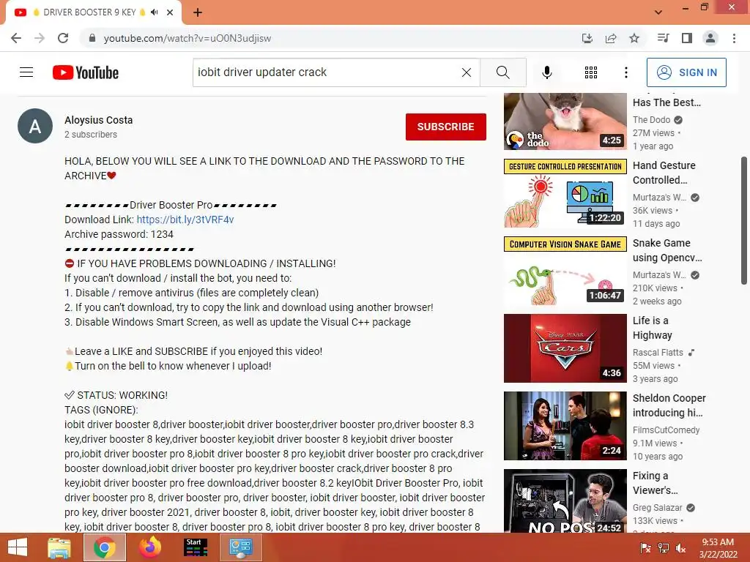Screen dimensions: 750x562
Task: Open a new browser tab
Action: (x=198, y=12)
